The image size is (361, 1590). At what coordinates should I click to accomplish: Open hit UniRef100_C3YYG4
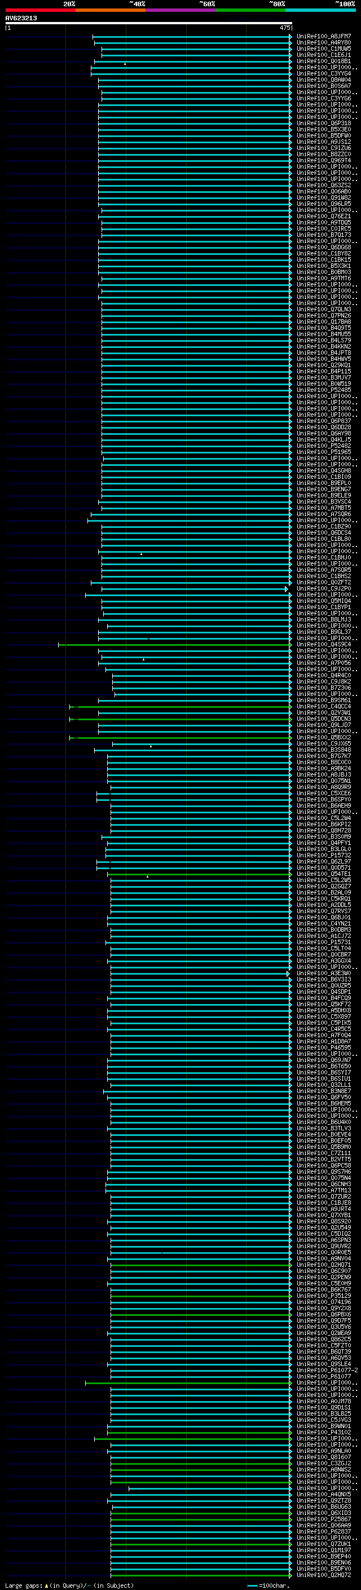pos(324,73)
